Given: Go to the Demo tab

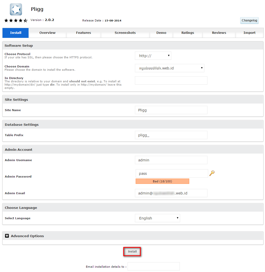Looking at the screenshot, I should click(x=161, y=33).
